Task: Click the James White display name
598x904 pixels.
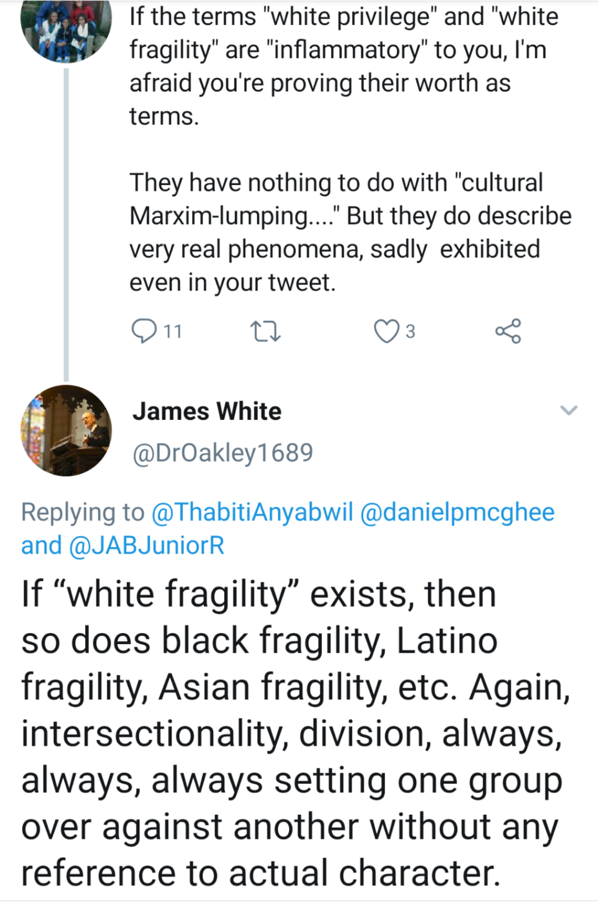Action: [207, 411]
